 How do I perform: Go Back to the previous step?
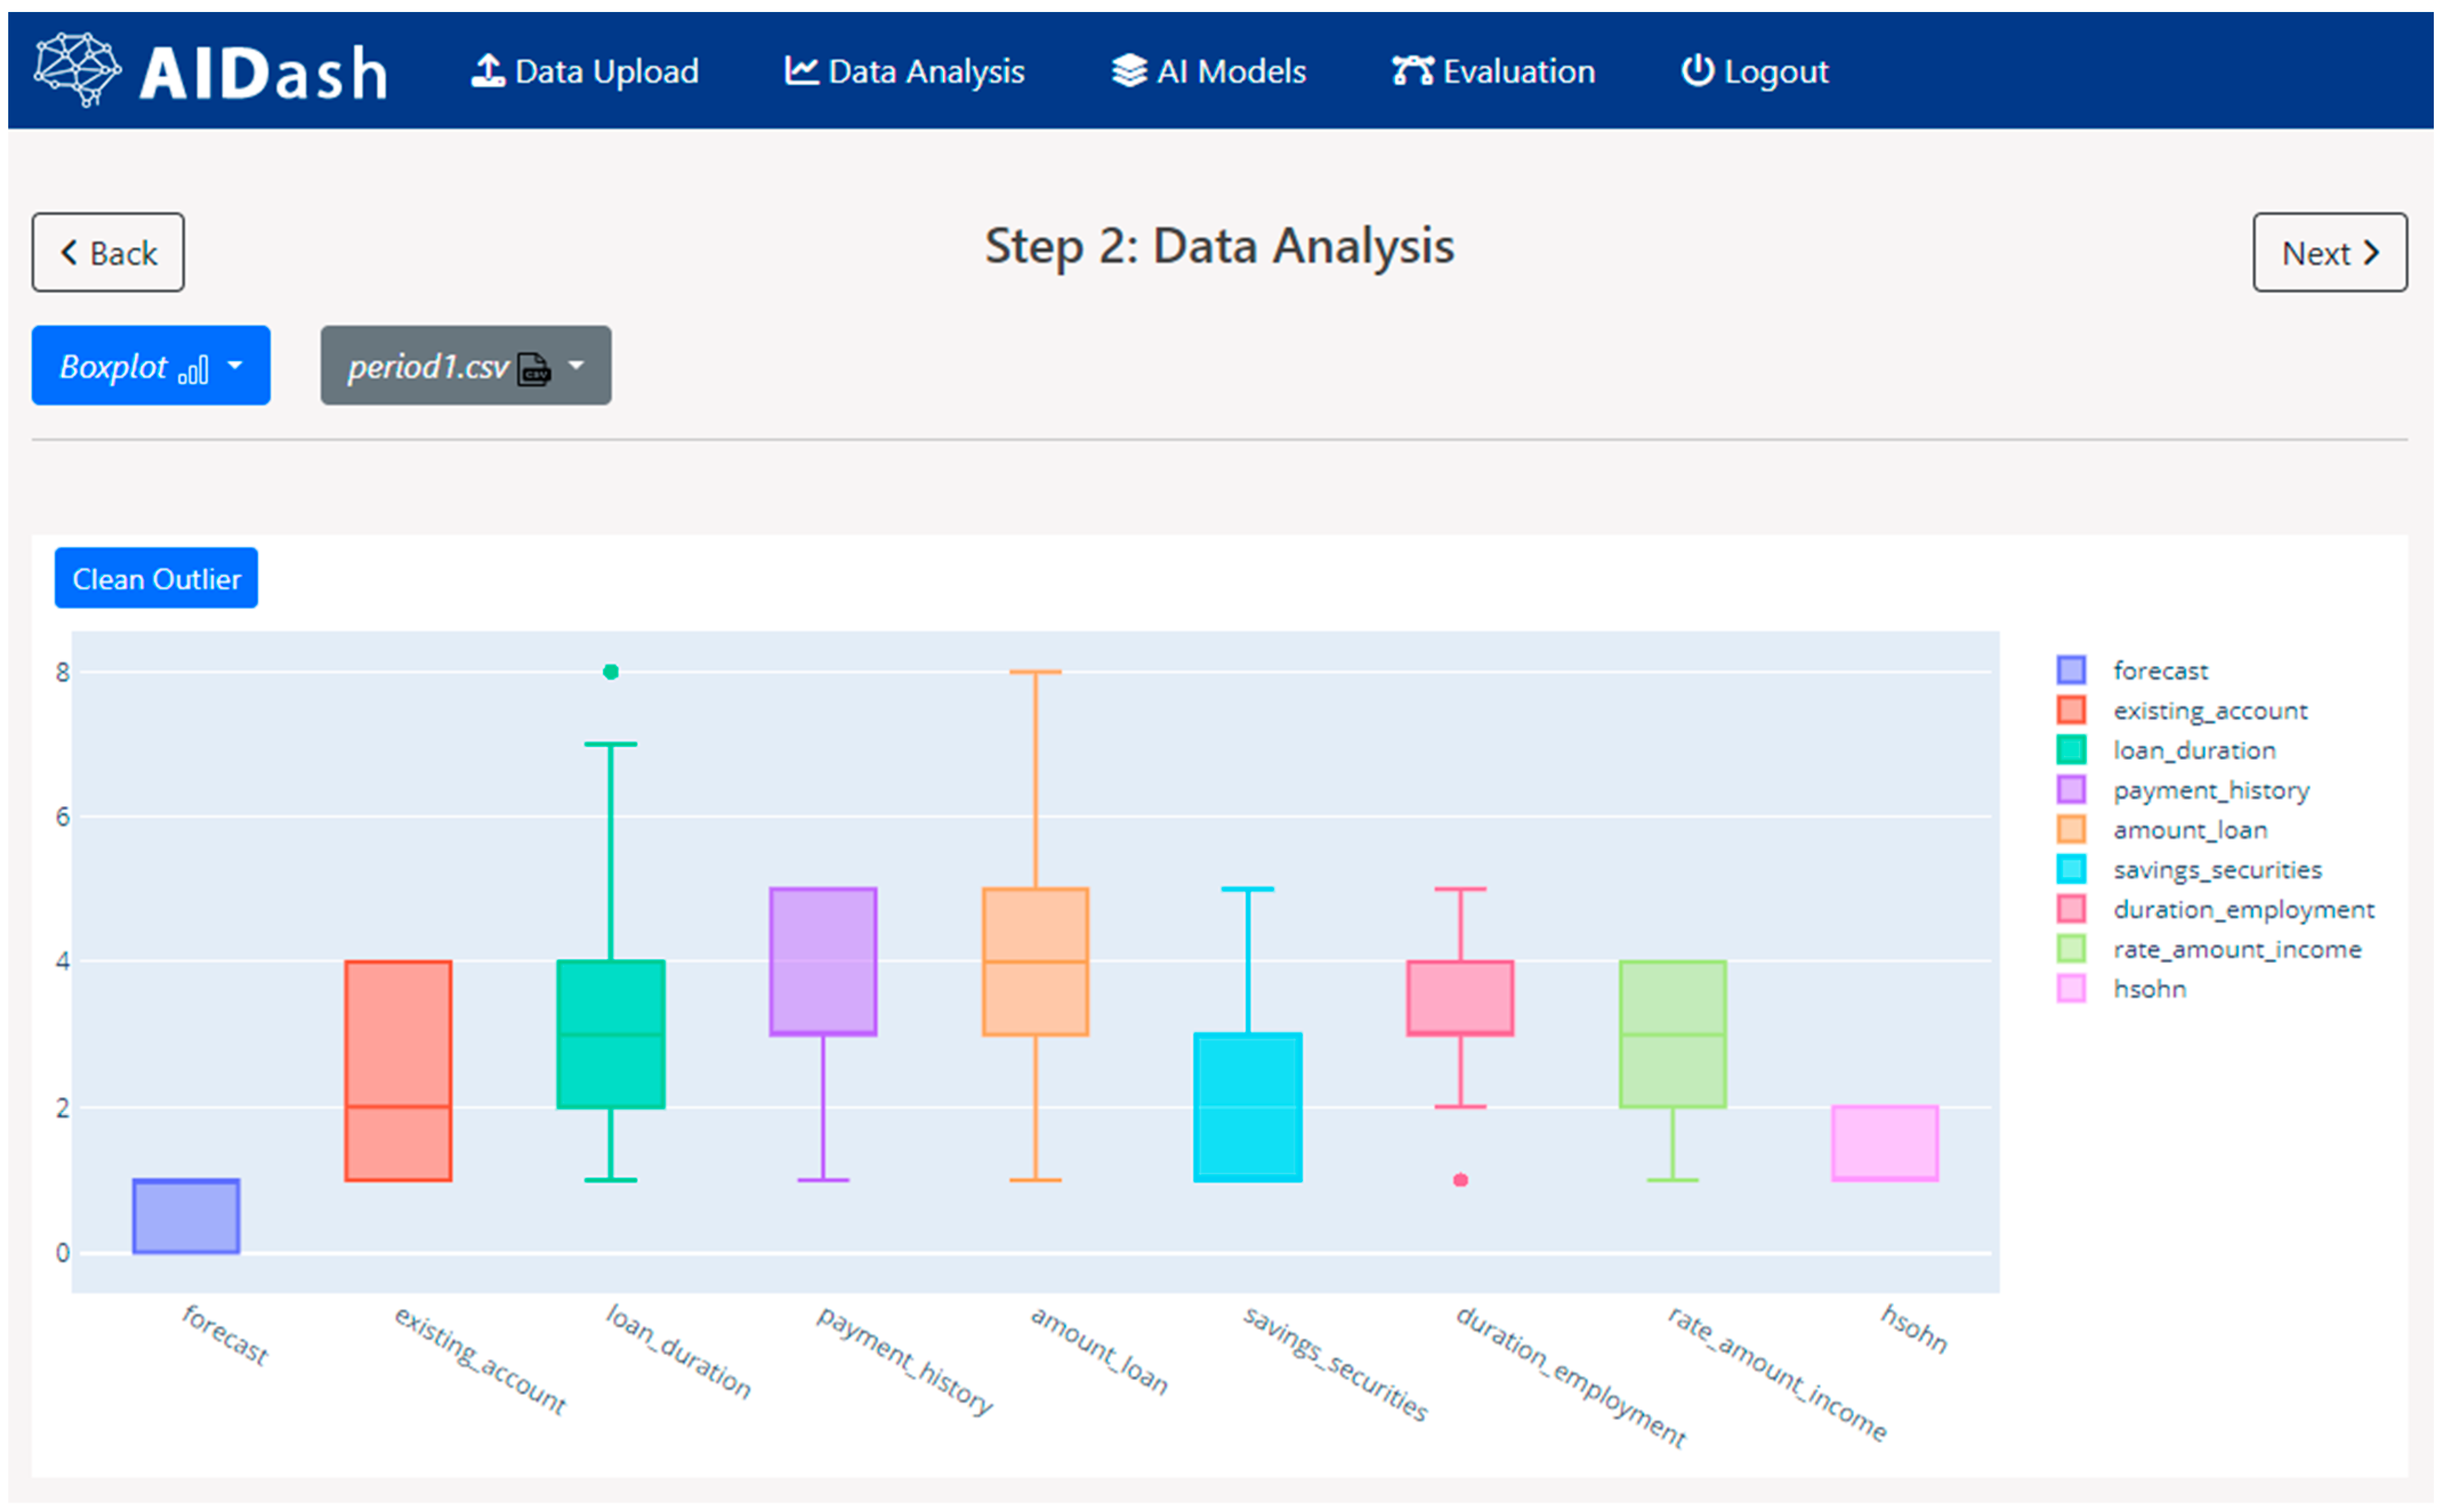click(108, 253)
